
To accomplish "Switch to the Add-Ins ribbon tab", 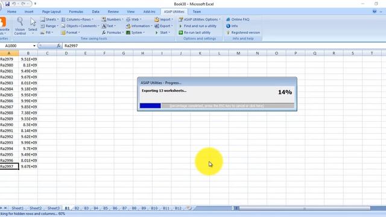I will click(x=149, y=11).
